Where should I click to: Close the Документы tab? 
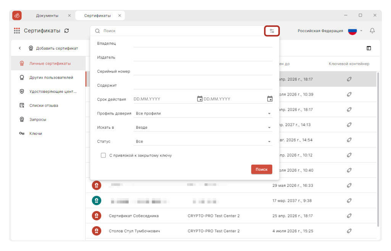69,15
